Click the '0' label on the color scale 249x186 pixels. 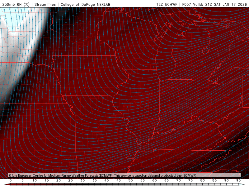tap(11, 180)
